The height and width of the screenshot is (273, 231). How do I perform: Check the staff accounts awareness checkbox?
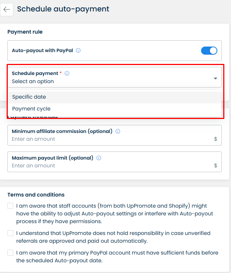click(10, 206)
